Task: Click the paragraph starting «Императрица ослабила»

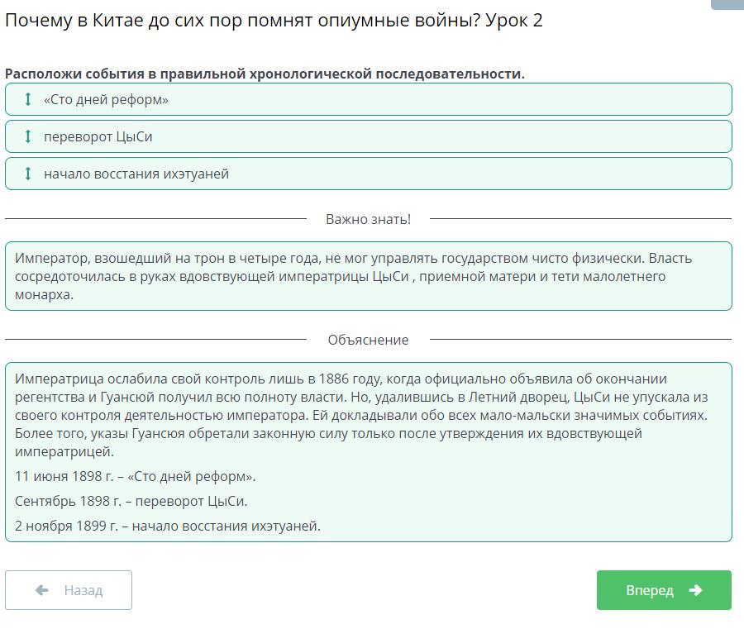Action: click(x=361, y=415)
